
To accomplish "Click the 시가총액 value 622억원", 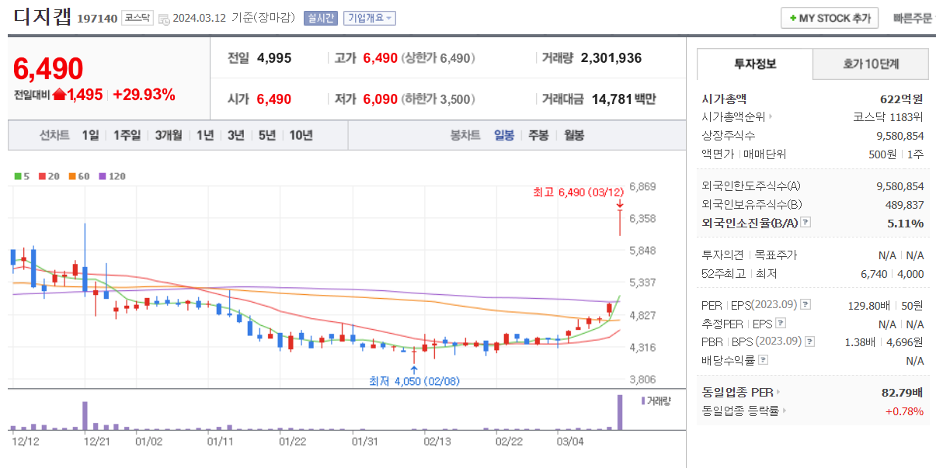I will click(x=902, y=99).
